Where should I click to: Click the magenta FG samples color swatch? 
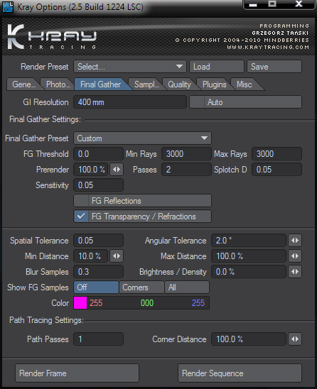(x=80, y=303)
